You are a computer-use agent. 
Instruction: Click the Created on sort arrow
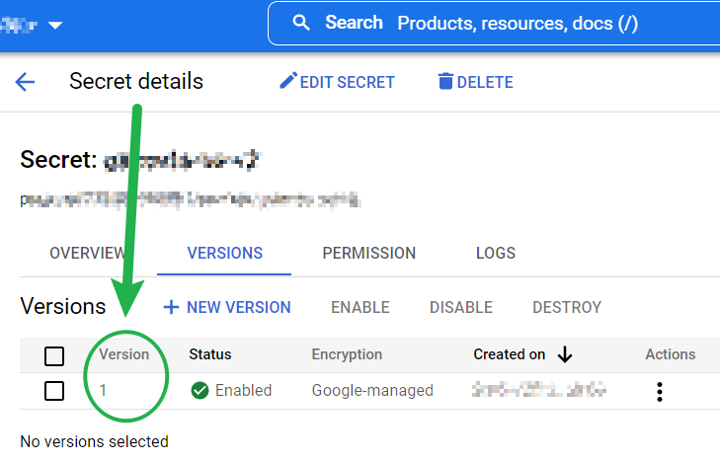coord(565,354)
